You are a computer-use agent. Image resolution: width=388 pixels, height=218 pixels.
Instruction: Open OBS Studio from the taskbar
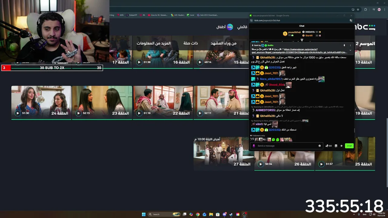[x=244, y=214]
